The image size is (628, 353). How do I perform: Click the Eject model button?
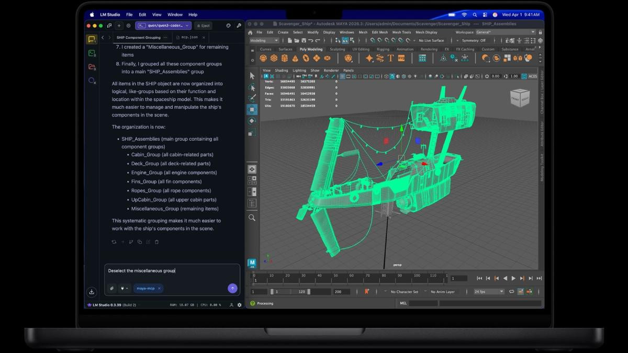203,25
